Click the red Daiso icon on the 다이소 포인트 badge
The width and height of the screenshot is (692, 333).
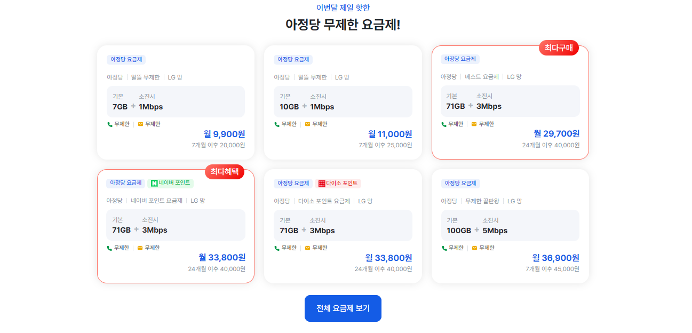322,184
